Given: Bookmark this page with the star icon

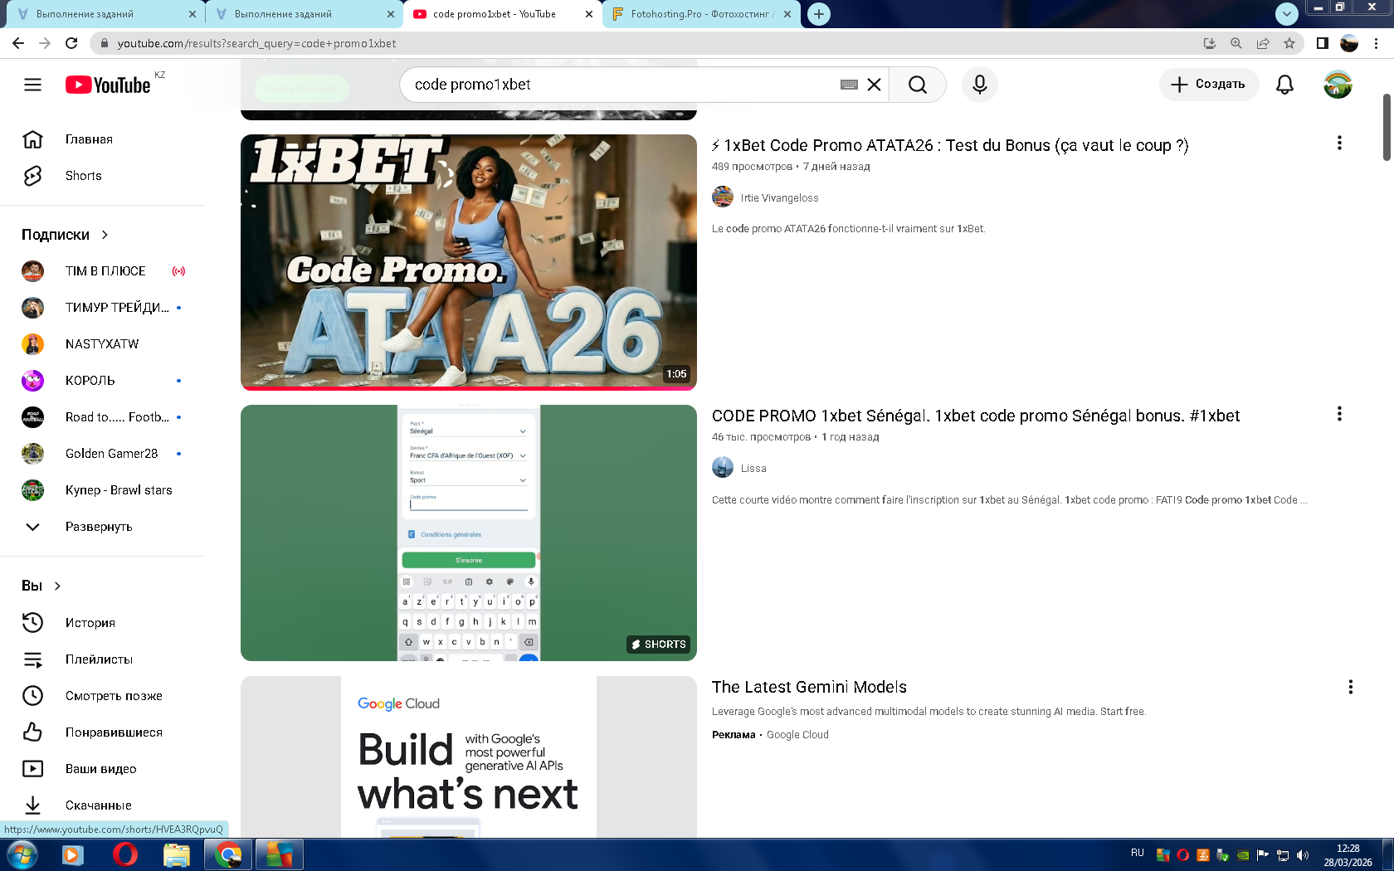Looking at the screenshot, I should click(x=1289, y=43).
